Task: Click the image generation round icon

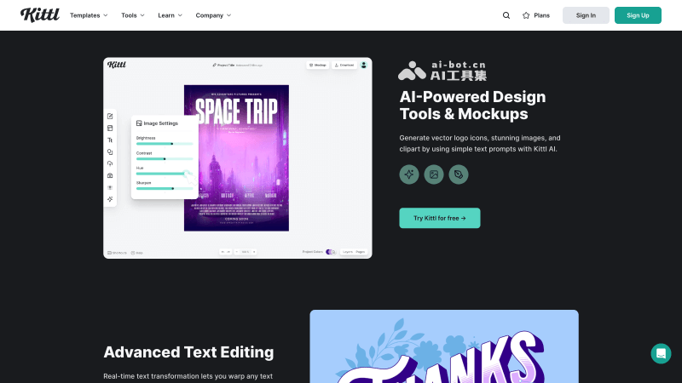Action: point(434,174)
